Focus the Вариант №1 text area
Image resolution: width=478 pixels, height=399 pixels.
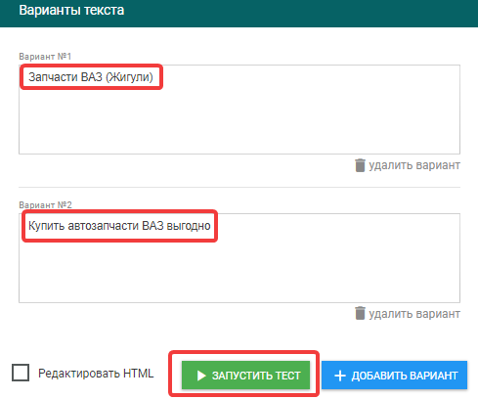[239, 110]
